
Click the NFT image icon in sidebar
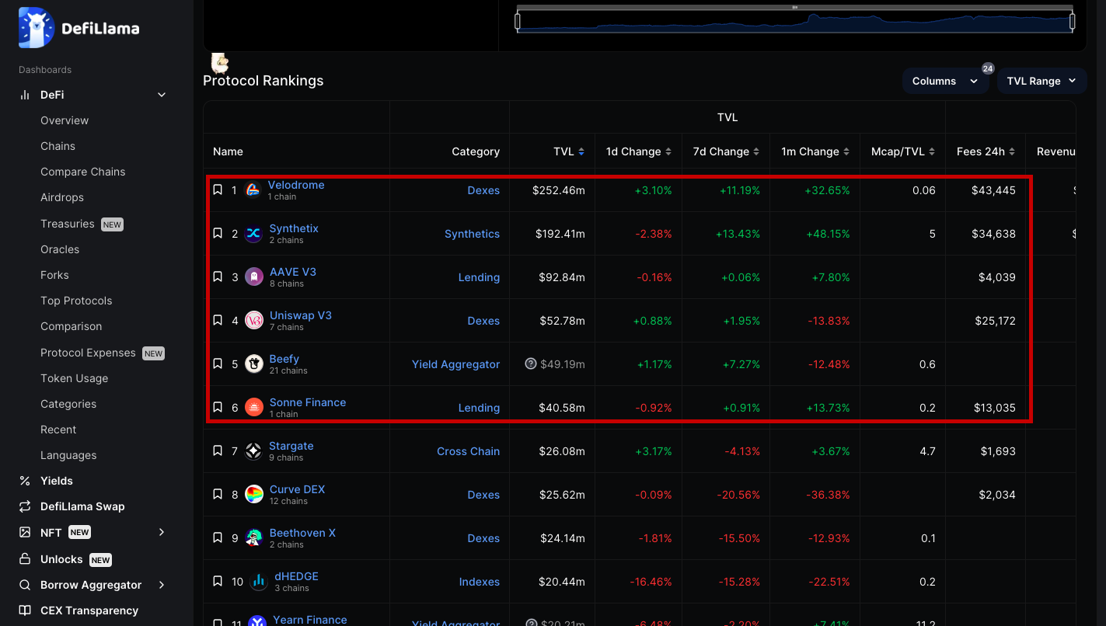tap(25, 532)
